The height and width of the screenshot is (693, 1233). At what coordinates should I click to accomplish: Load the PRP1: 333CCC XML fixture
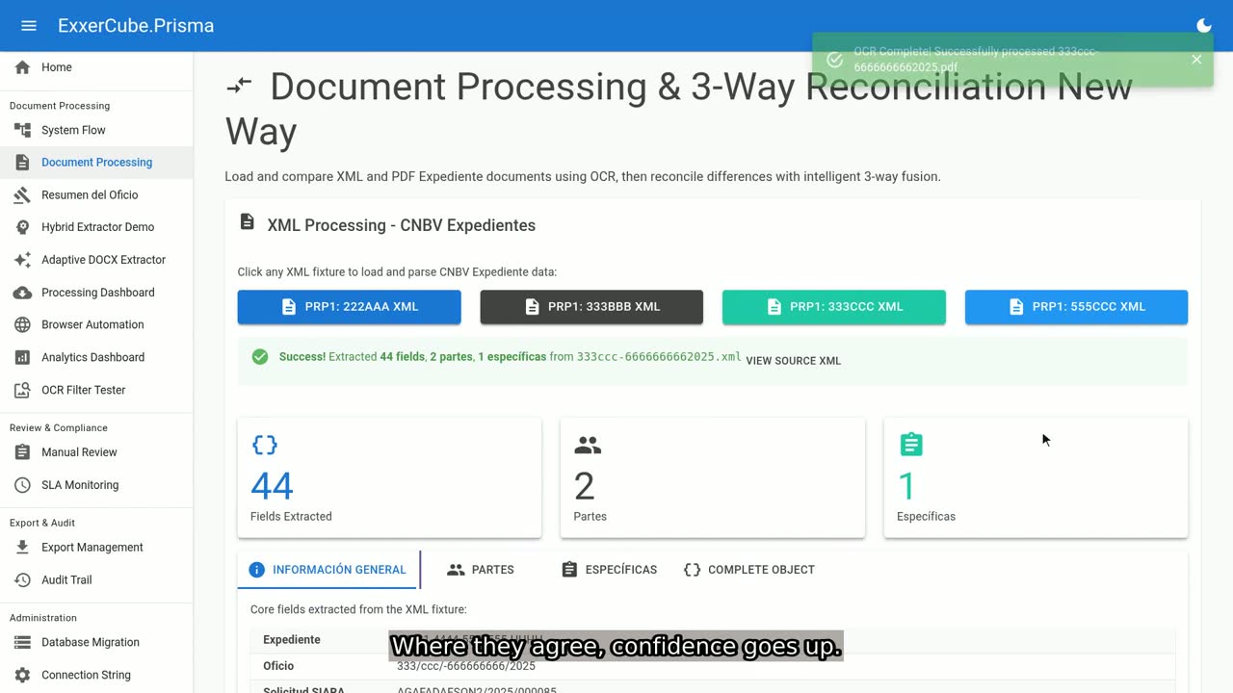(x=834, y=307)
